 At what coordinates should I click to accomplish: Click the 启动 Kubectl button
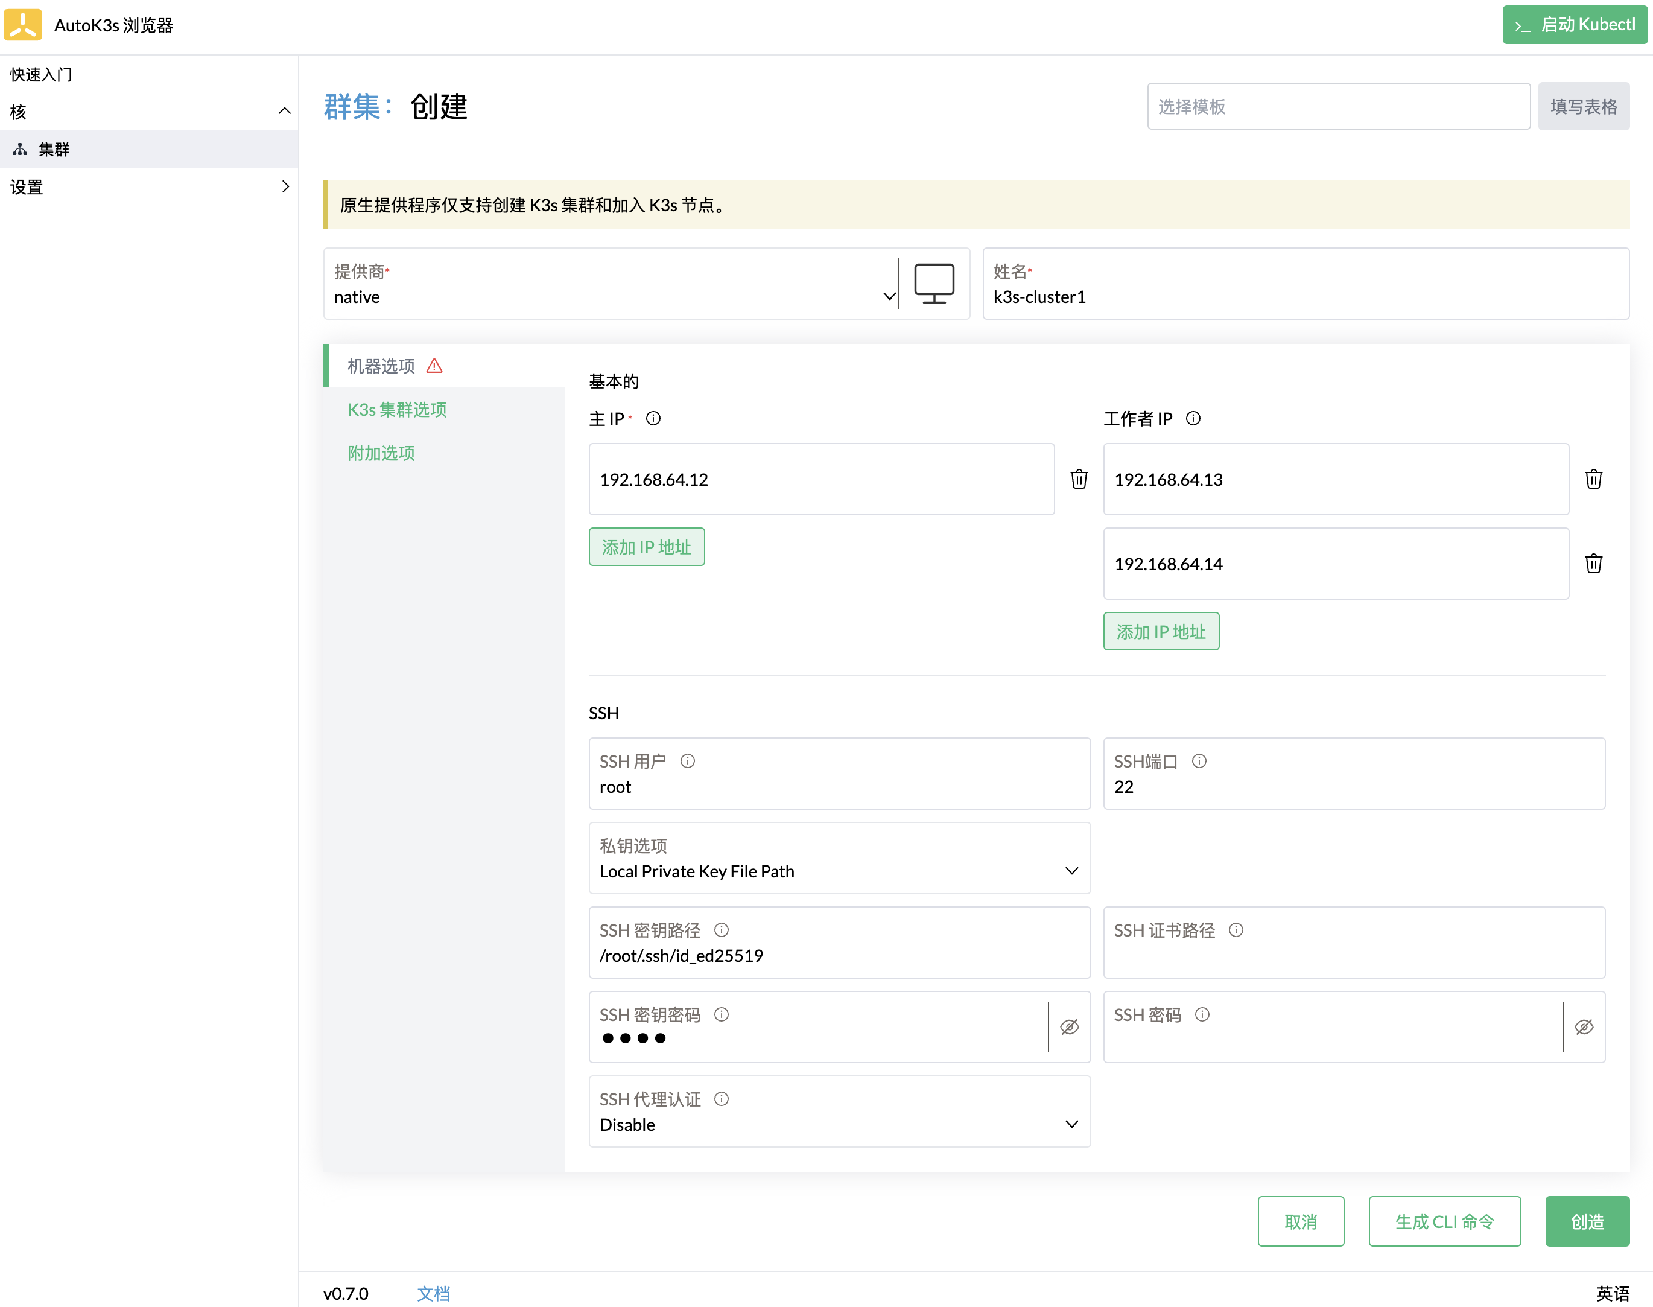point(1574,25)
